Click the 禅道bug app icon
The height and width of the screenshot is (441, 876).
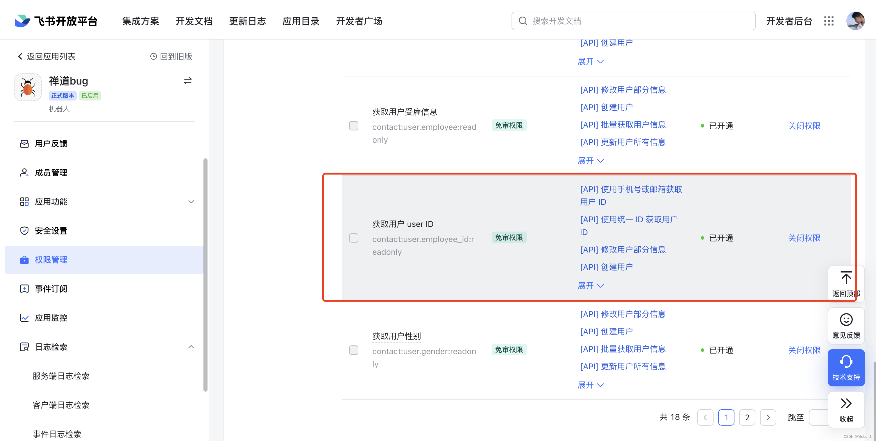pos(28,87)
